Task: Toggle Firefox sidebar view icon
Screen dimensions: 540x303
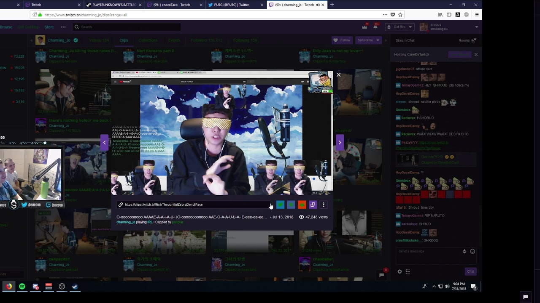Action: (449, 15)
